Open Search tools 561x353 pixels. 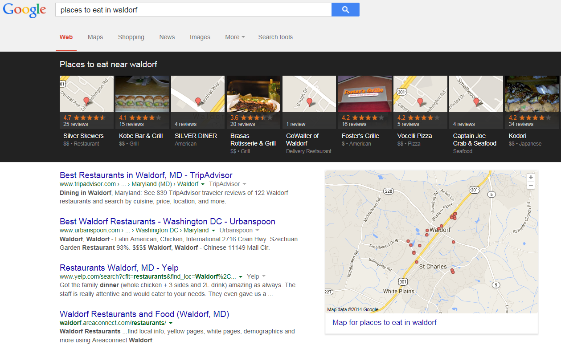[275, 37]
